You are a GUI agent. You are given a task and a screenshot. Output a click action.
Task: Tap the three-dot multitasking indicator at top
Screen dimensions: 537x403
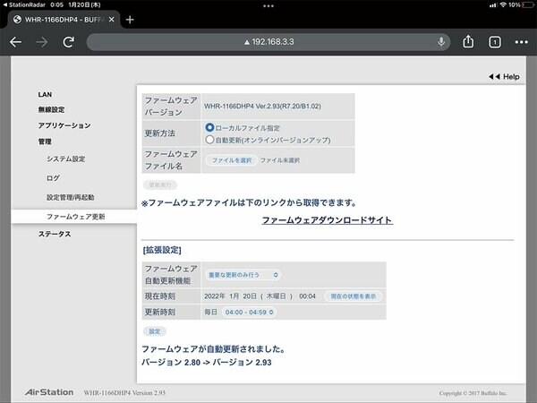pyautogui.click(x=268, y=6)
